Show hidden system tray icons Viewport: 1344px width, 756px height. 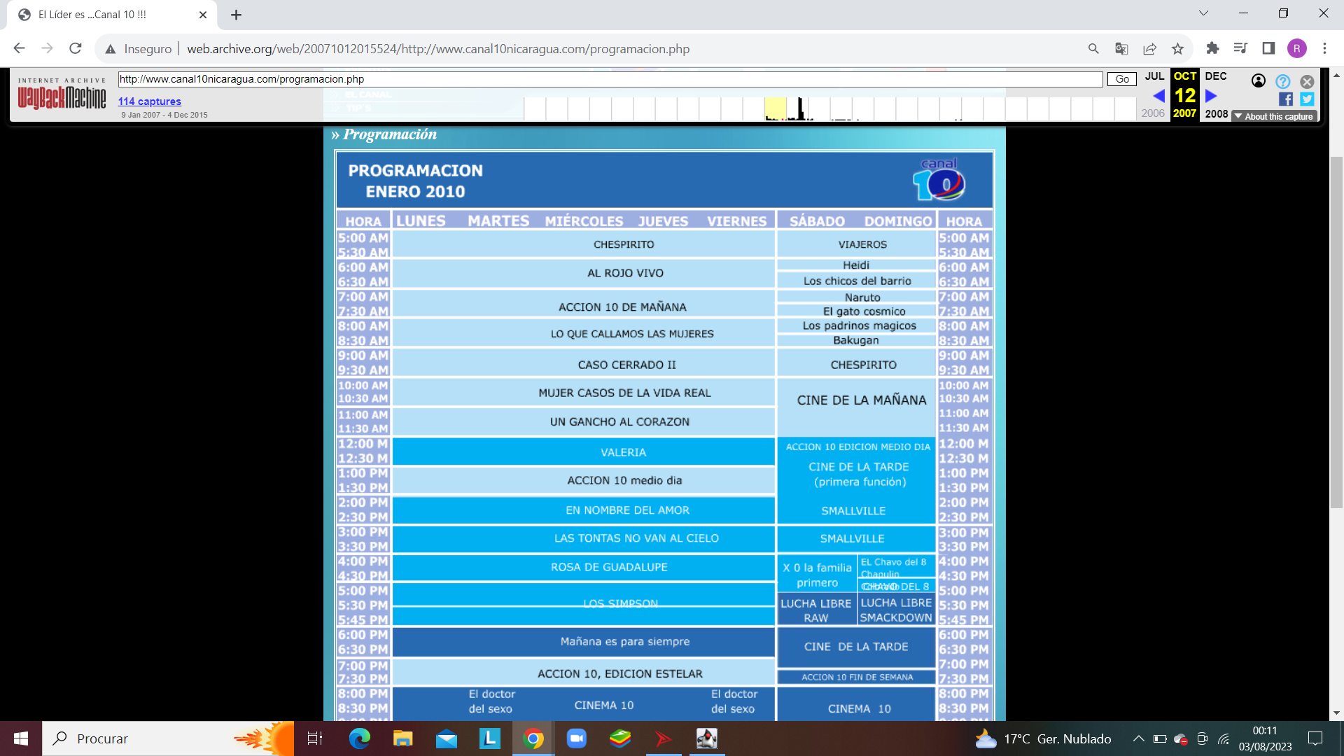coord(1138,738)
